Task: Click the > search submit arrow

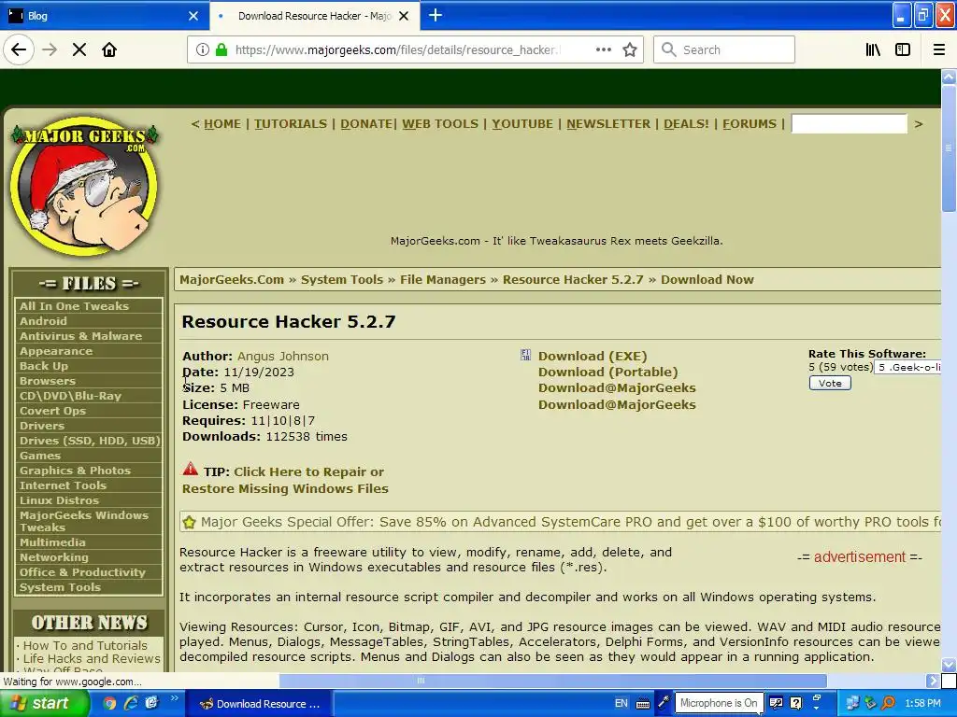Action: [919, 124]
